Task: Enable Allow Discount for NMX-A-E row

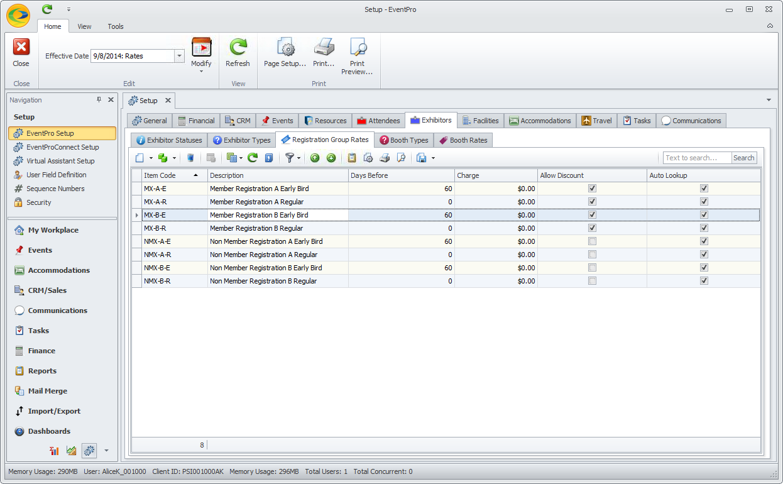Action: [x=592, y=241]
